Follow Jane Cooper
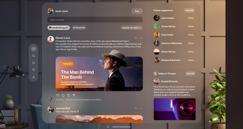This screenshot has height=129, width=243. (x=191, y=18)
